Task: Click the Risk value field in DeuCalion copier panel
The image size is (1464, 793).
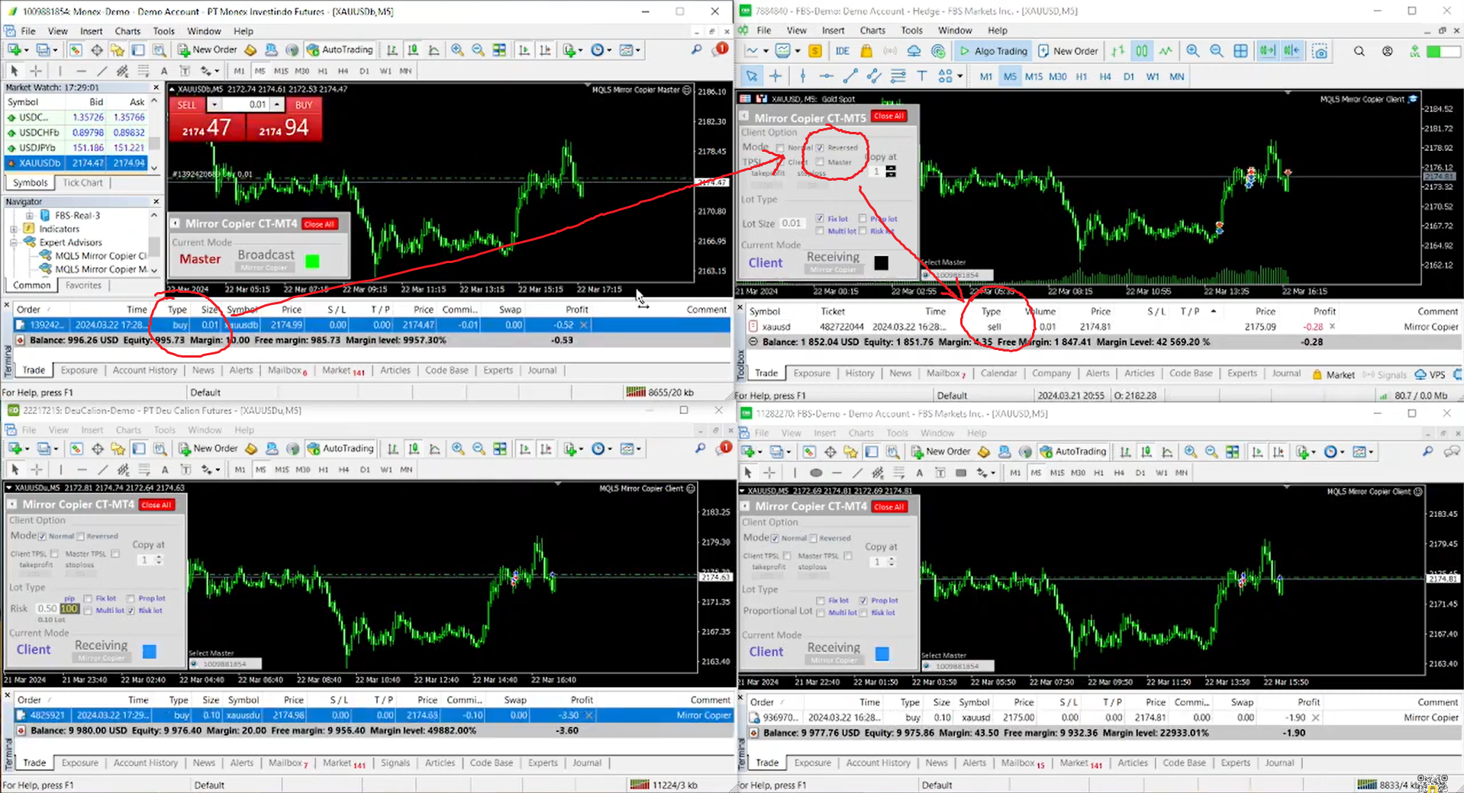Action: [x=47, y=608]
